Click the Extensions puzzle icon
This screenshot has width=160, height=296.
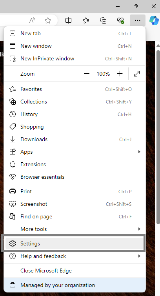pos(13,164)
